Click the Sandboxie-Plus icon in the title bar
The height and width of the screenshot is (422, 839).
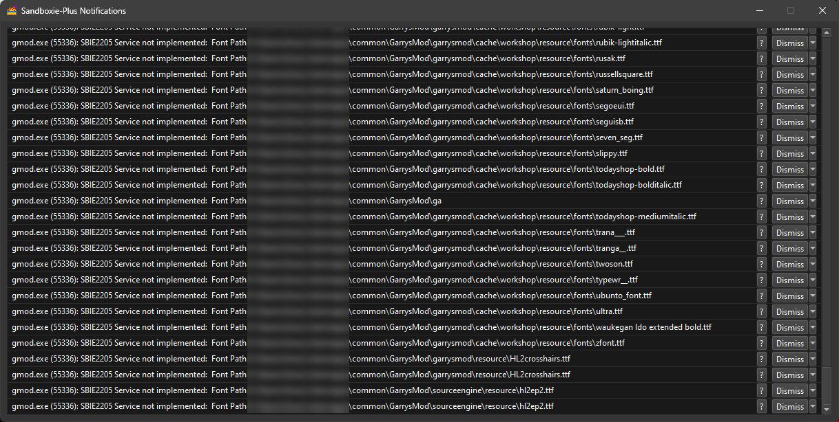(x=12, y=10)
